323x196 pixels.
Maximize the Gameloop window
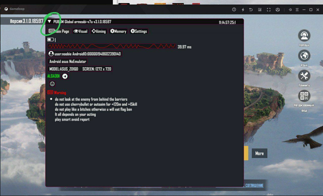point(311,10)
